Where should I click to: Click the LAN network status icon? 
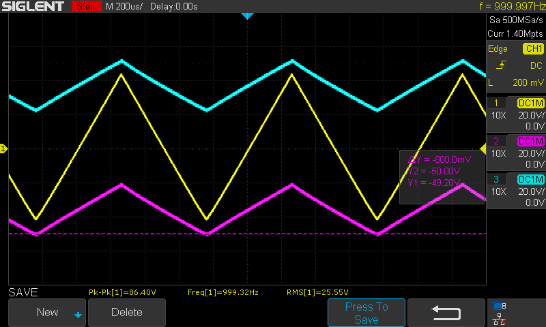[x=500, y=319]
